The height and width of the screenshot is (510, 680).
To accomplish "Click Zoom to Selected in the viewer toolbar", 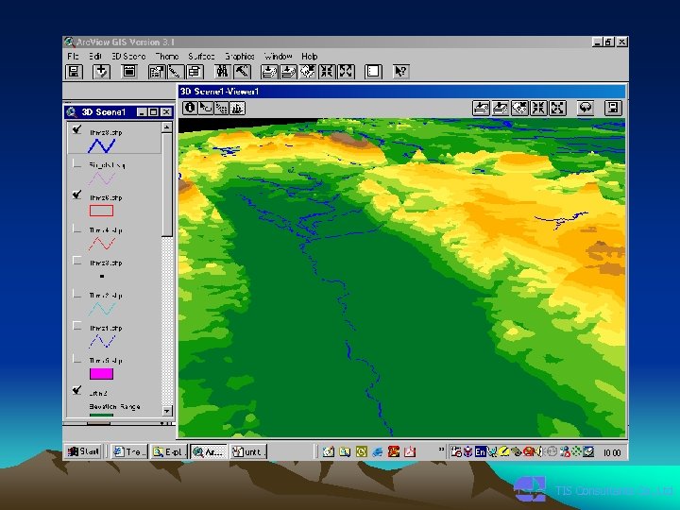I will [x=519, y=108].
